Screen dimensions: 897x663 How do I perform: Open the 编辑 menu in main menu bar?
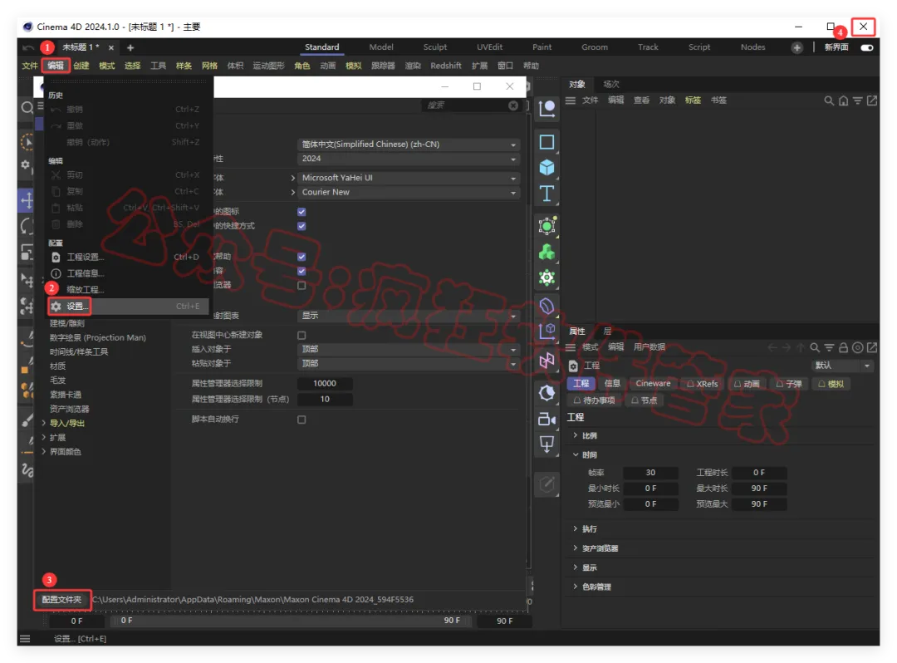click(56, 65)
